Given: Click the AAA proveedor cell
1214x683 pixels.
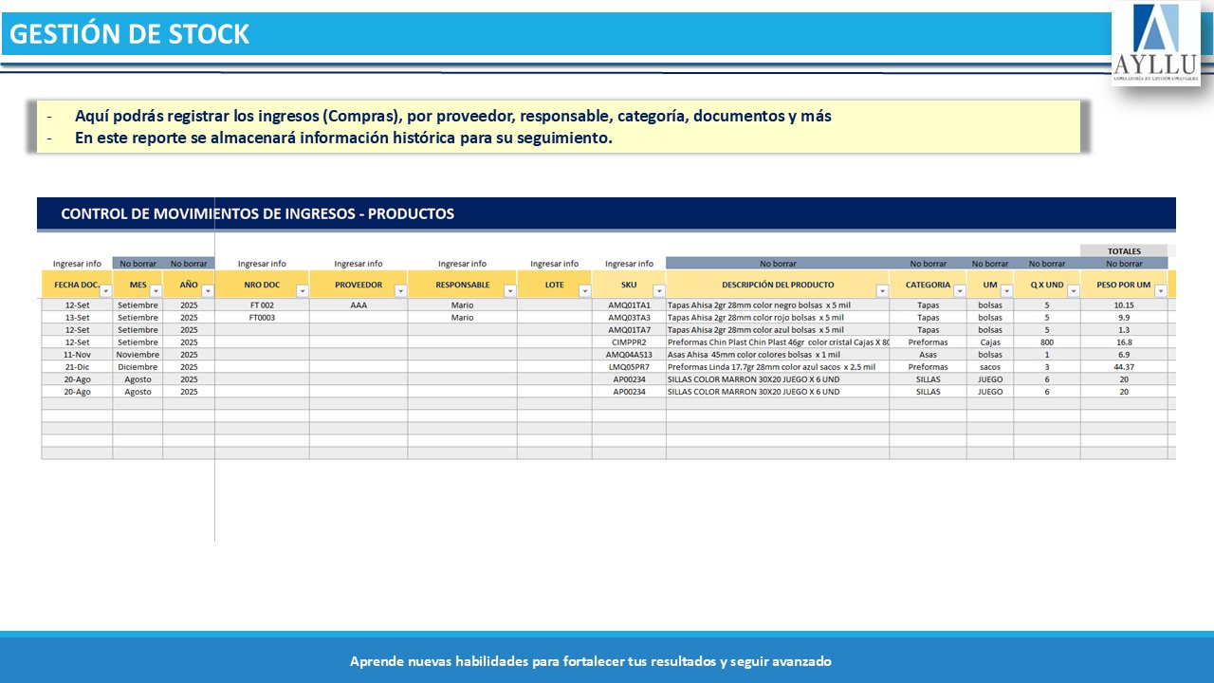Looking at the screenshot, I should (359, 305).
